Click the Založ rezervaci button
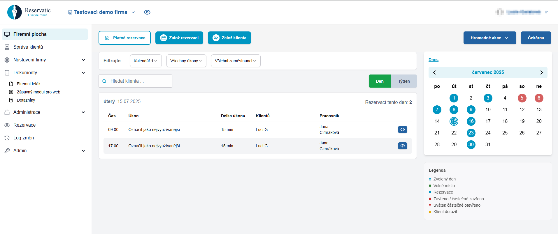The image size is (558, 234). tap(179, 38)
